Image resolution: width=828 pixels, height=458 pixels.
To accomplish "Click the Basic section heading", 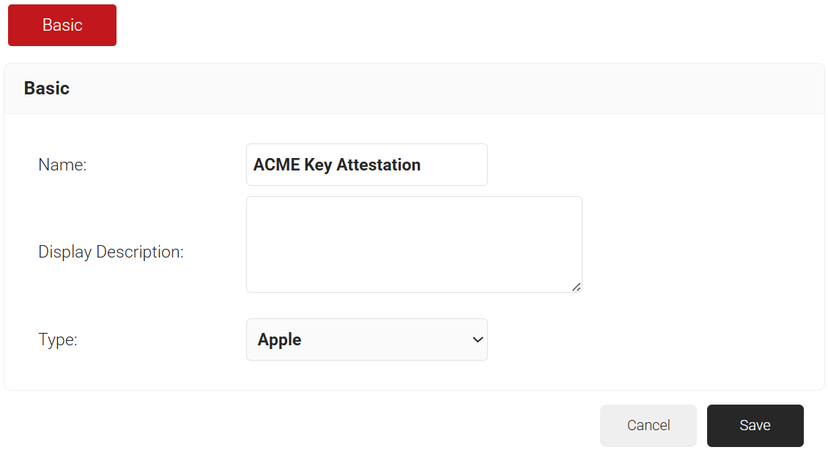I will pos(46,88).
